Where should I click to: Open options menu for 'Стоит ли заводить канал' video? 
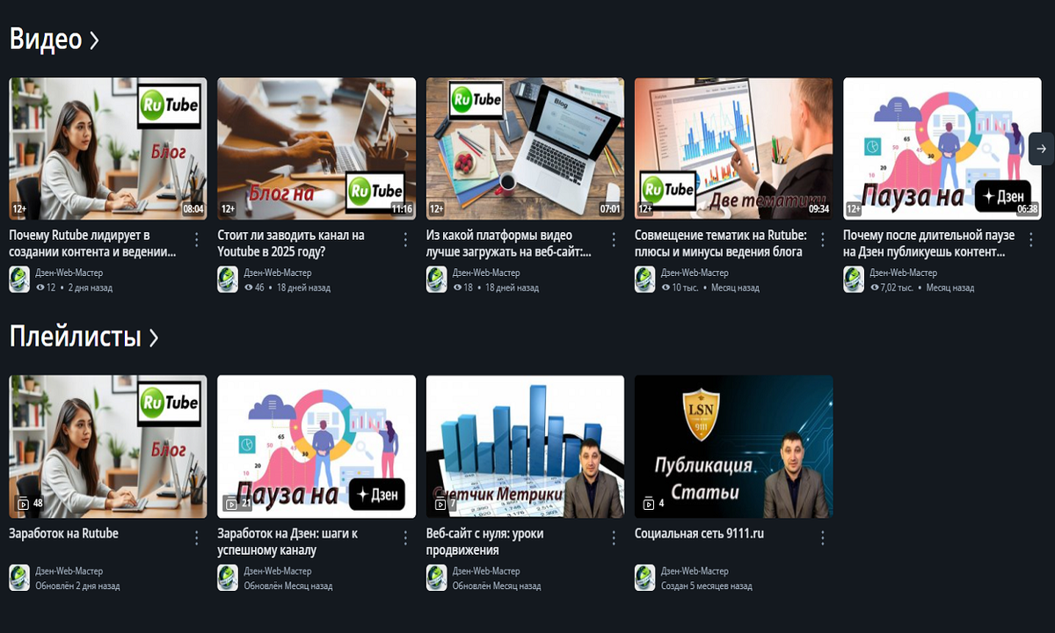pos(405,239)
